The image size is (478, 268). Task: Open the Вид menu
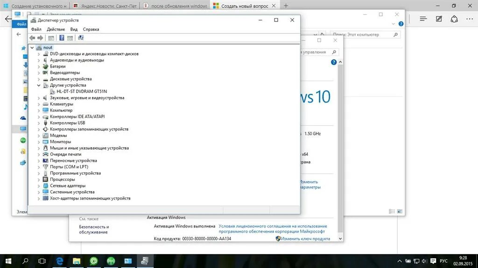74,29
